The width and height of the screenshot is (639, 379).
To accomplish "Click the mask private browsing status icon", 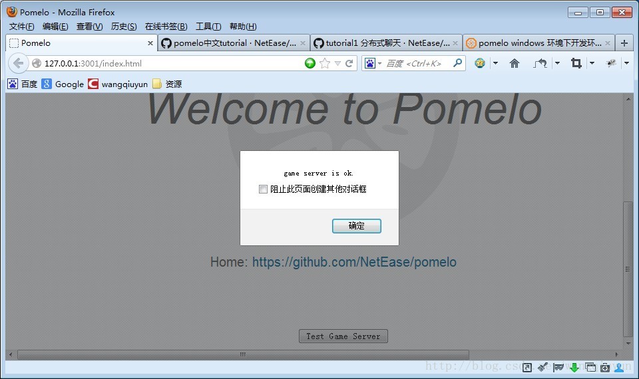I will click(558, 368).
